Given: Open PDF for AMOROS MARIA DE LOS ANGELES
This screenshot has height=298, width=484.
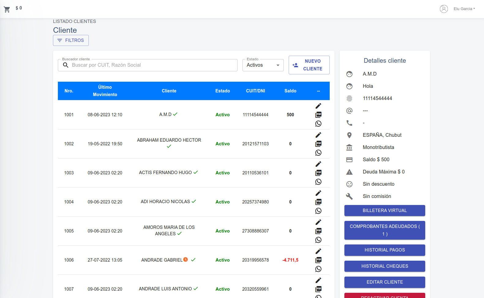Looking at the screenshot, I should (x=318, y=231).
